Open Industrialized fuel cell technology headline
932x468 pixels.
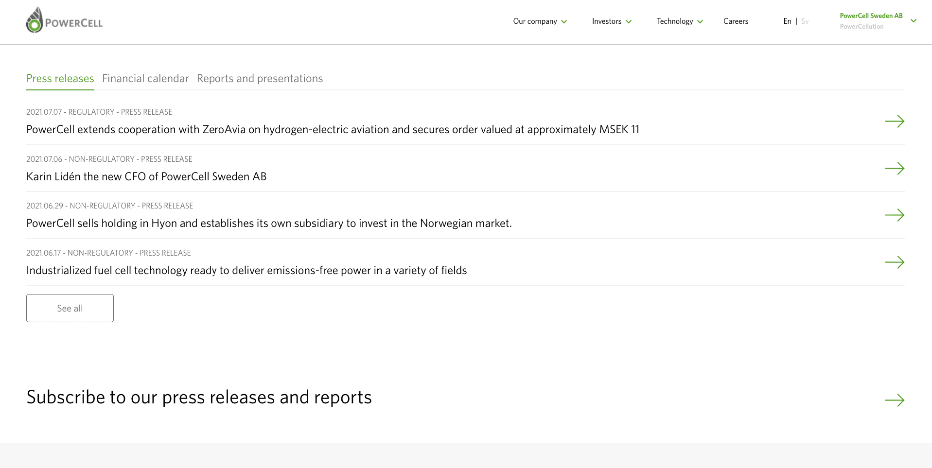246,271
